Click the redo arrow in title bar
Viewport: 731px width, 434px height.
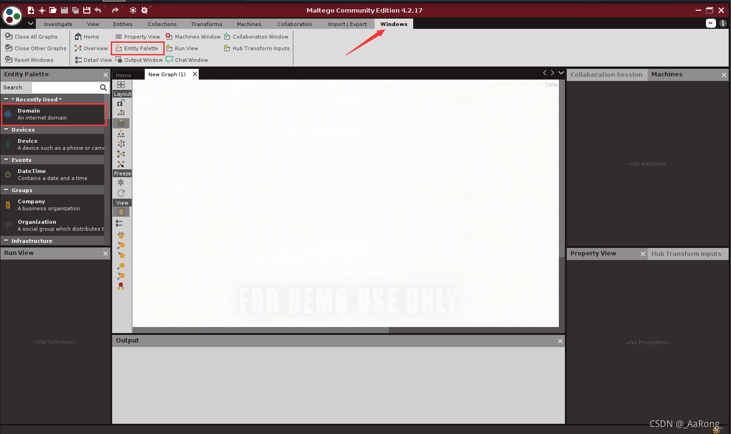click(115, 10)
